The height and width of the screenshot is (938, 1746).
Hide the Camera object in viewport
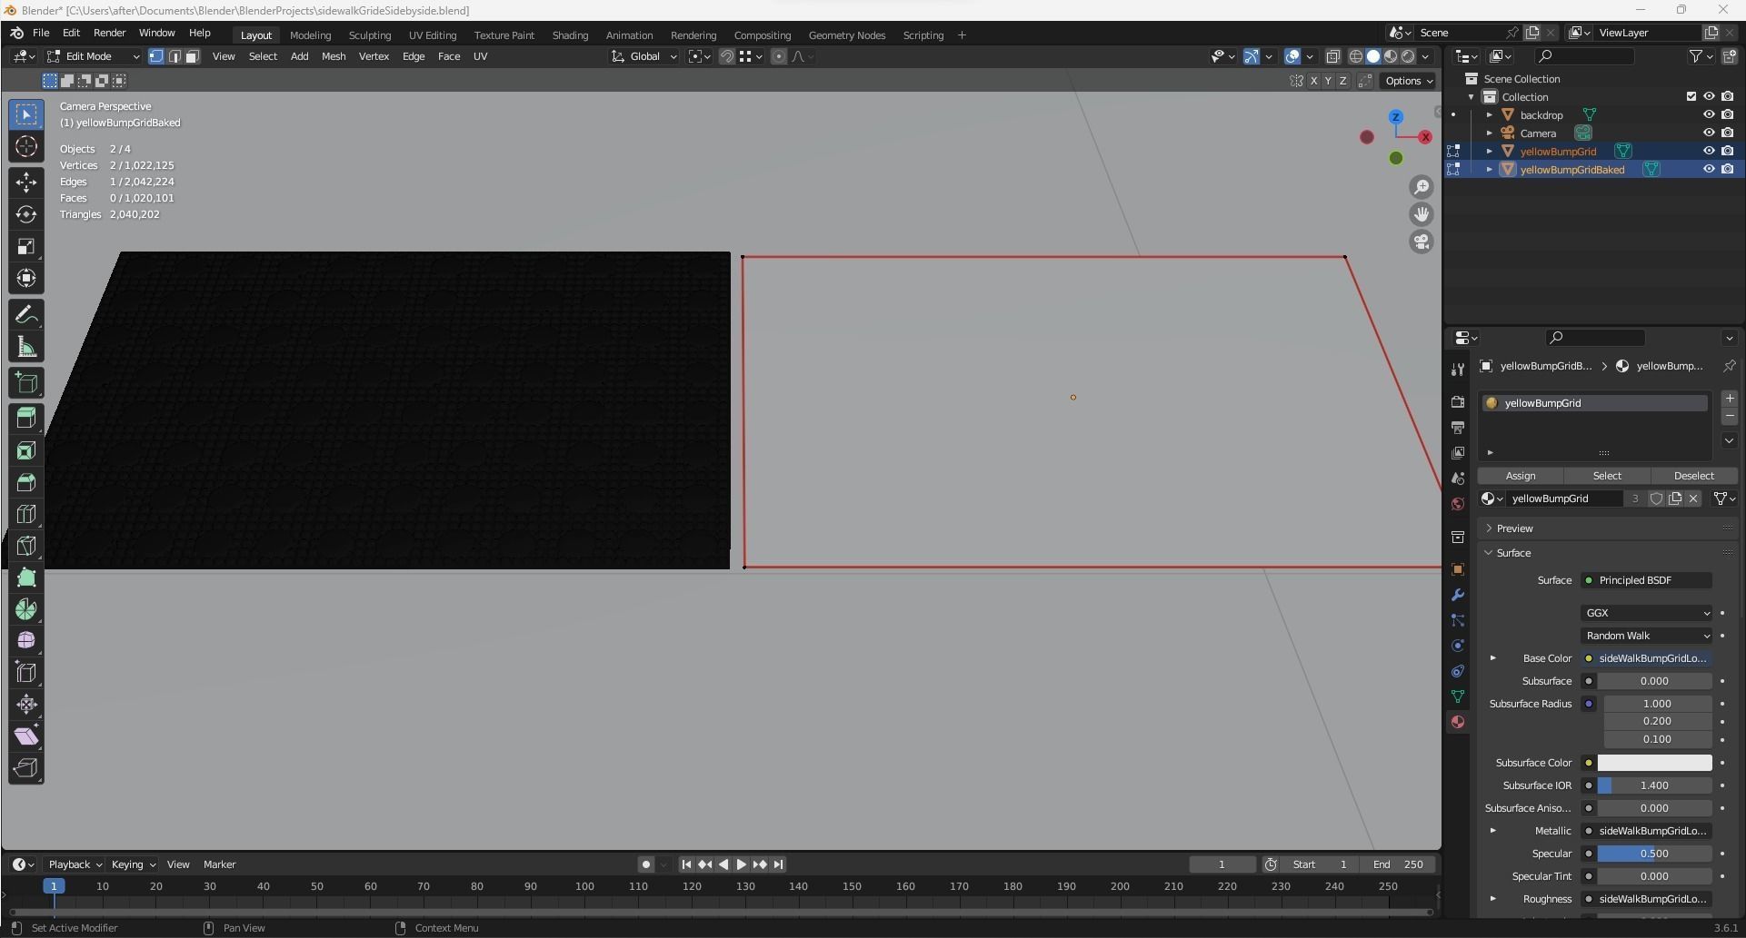click(1709, 133)
